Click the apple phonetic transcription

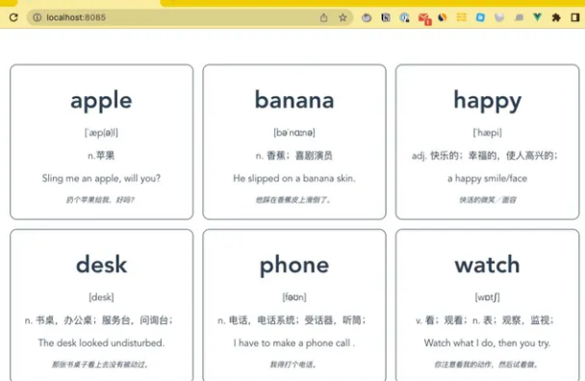tap(101, 133)
